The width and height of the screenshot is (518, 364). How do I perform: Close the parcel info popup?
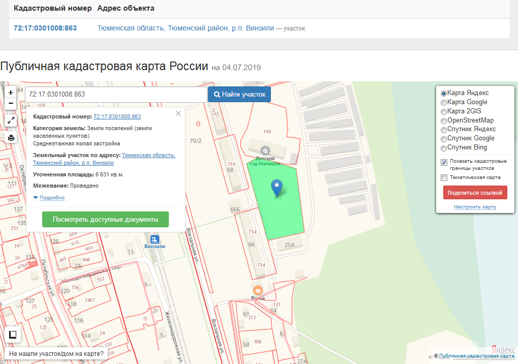pyautogui.click(x=178, y=113)
